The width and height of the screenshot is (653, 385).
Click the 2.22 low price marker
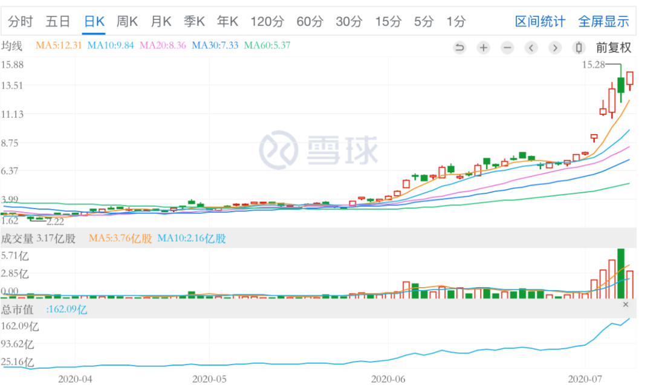click(x=56, y=222)
